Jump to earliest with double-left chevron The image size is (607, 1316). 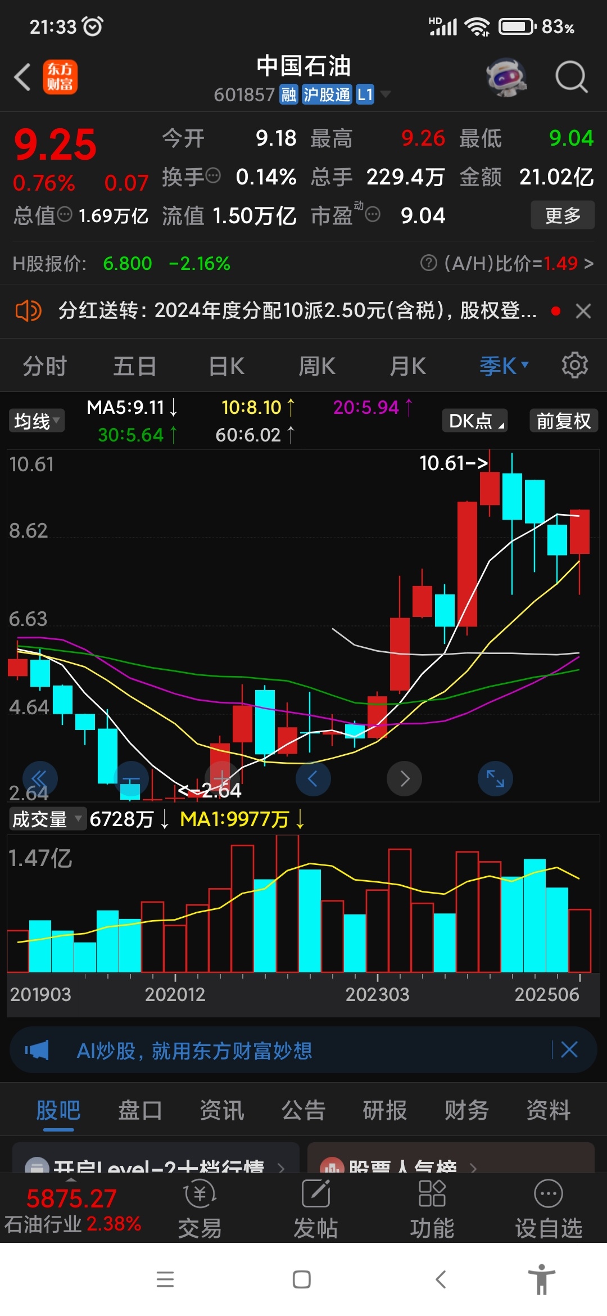40,778
